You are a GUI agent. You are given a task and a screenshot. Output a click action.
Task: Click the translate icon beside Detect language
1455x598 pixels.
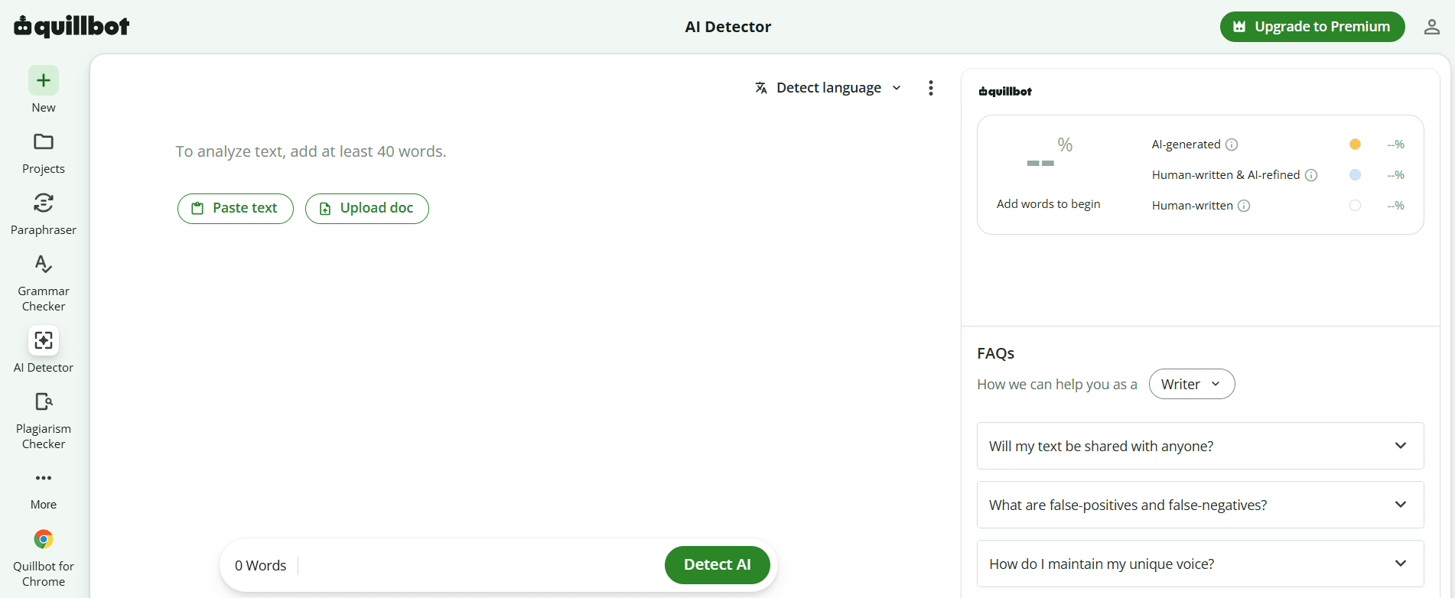[x=761, y=88]
